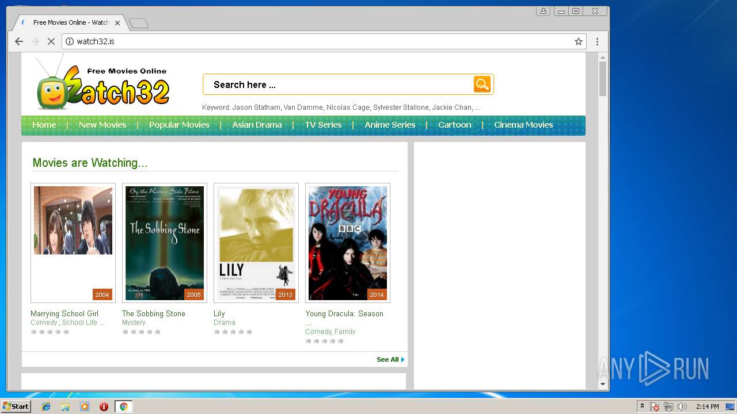Open the Action Center flag icon
The width and height of the screenshot is (737, 414).
655,407
